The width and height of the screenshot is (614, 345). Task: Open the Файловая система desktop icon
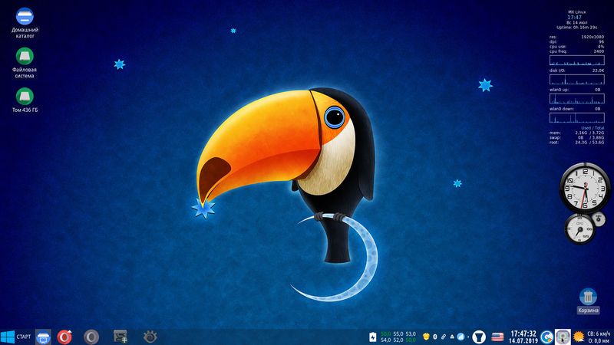(x=25, y=63)
